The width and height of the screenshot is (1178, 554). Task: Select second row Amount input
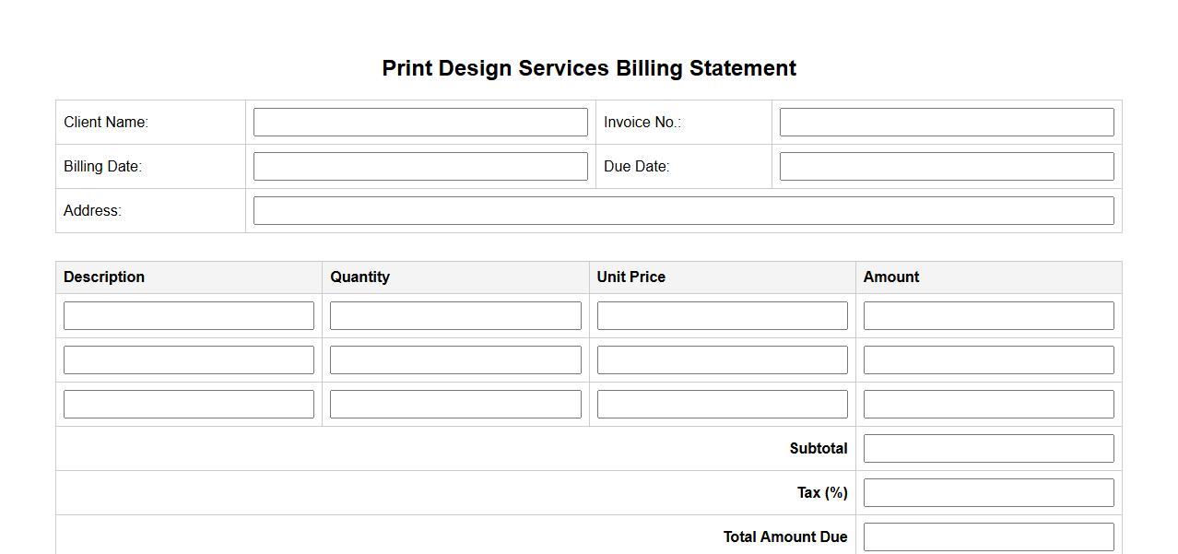(988, 360)
